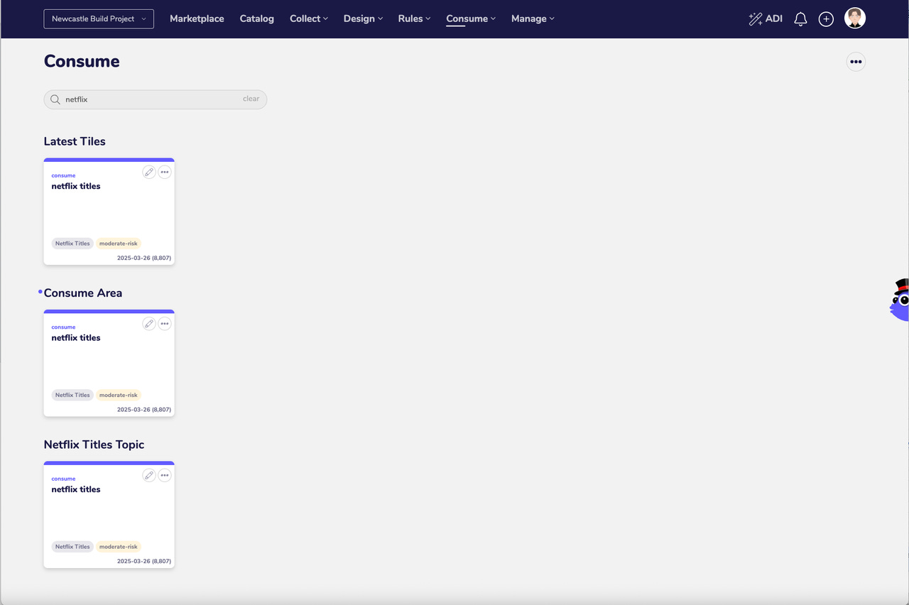Image resolution: width=909 pixels, height=605 pixels.
Task: Click moderate-risk tag in Consume Area tile
Action: coord(119,395)
